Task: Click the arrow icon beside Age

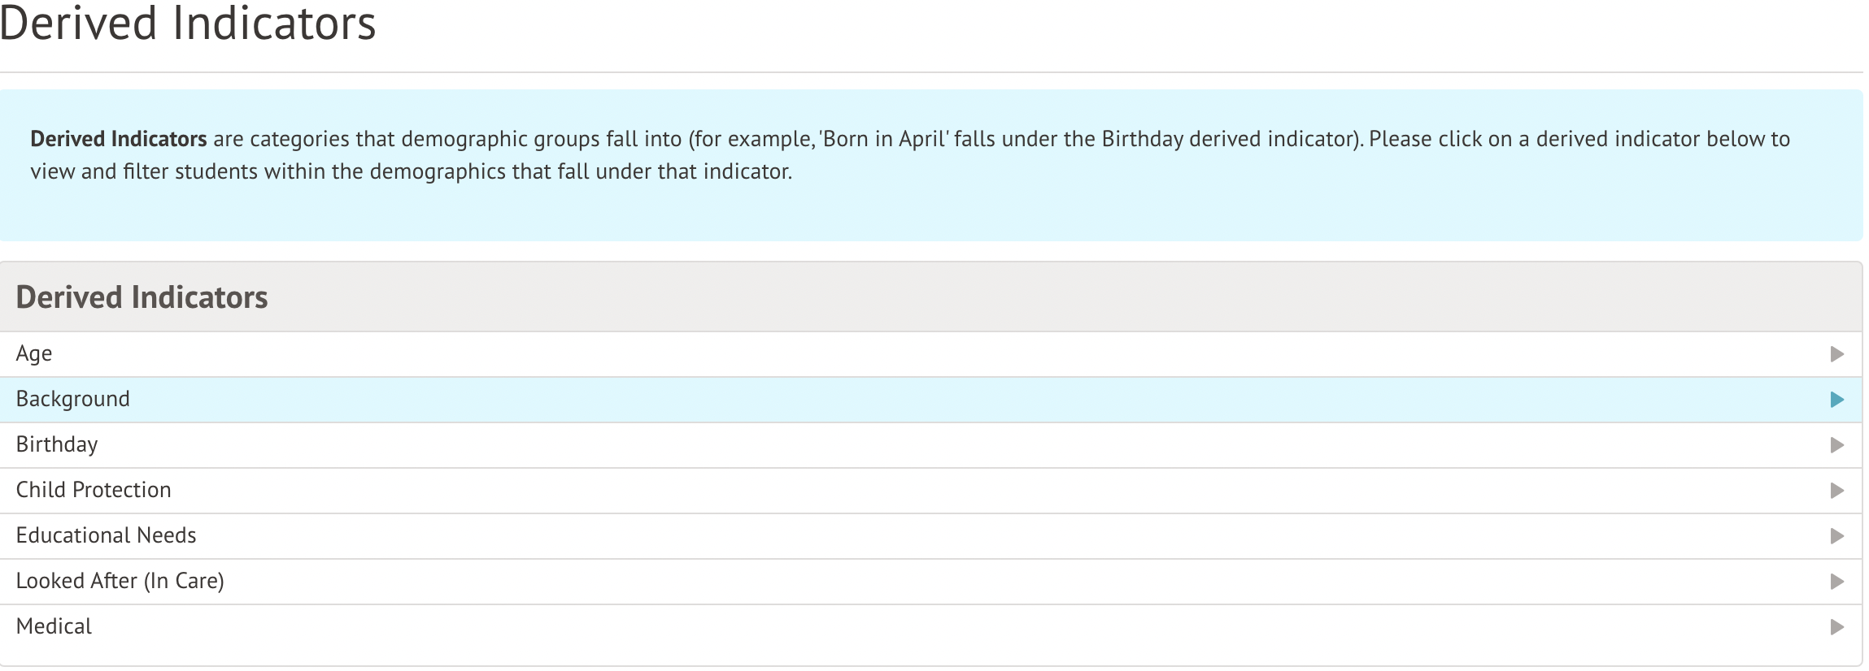Action: coord(1836,354)
